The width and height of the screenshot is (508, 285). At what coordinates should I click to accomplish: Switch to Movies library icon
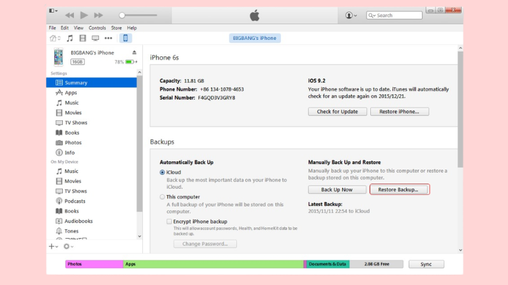(x=83, y=38)
